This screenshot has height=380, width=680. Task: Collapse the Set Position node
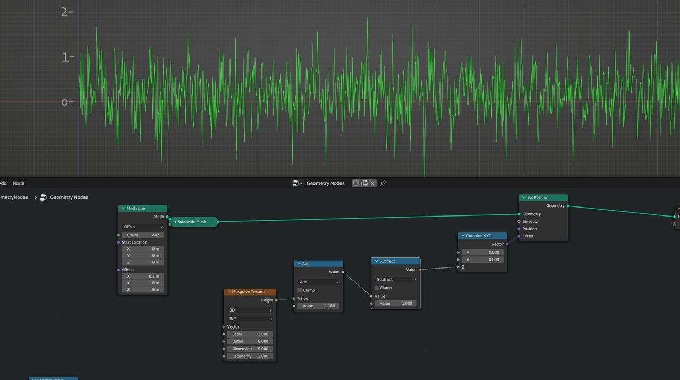523,197
